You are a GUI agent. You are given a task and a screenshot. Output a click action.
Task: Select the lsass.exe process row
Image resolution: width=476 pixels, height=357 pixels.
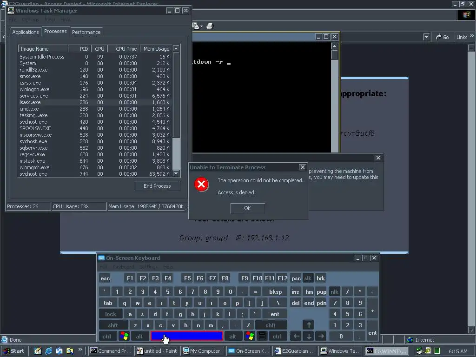(x=95, y=102)
